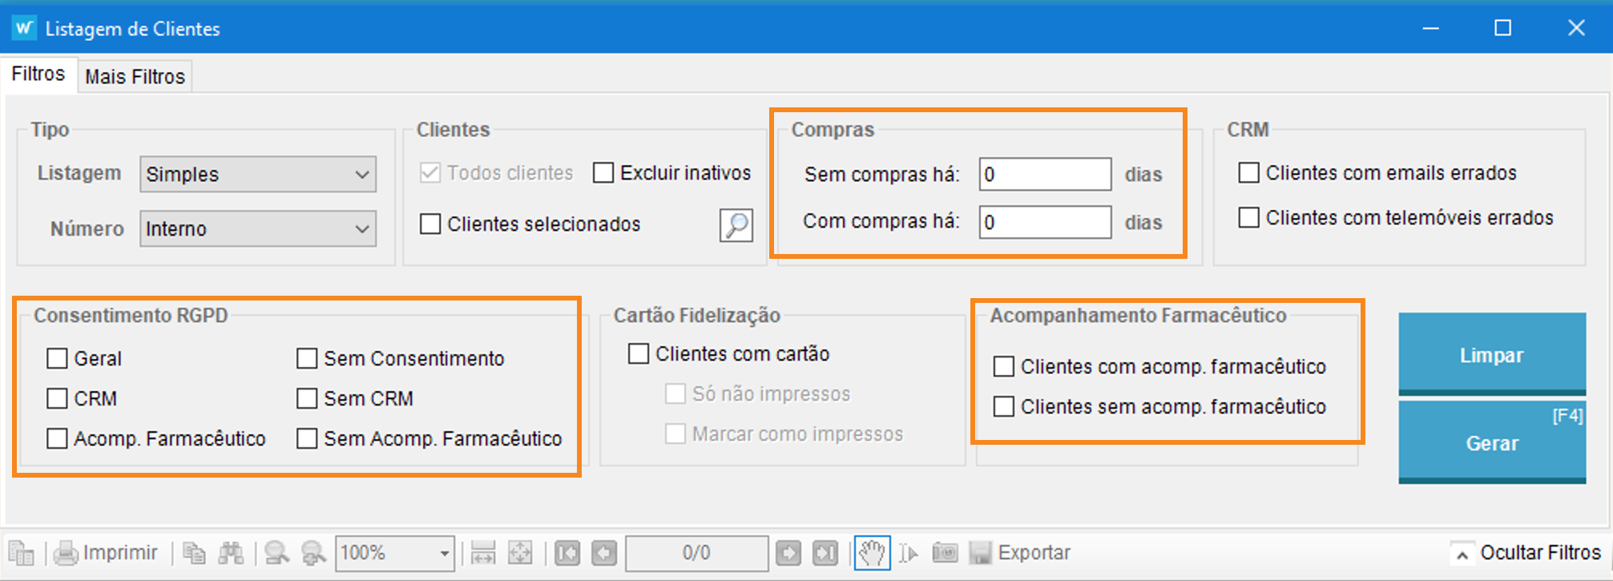Click the Gerar button
The image size is (1613, 581).
click(1491, 442)
